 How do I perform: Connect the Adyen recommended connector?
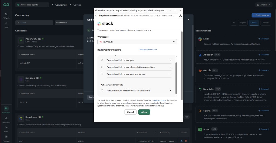coord(264,129)
